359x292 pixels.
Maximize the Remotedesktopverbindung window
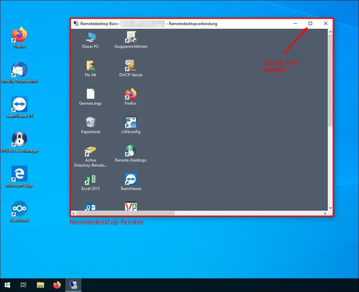click(310, 24)
